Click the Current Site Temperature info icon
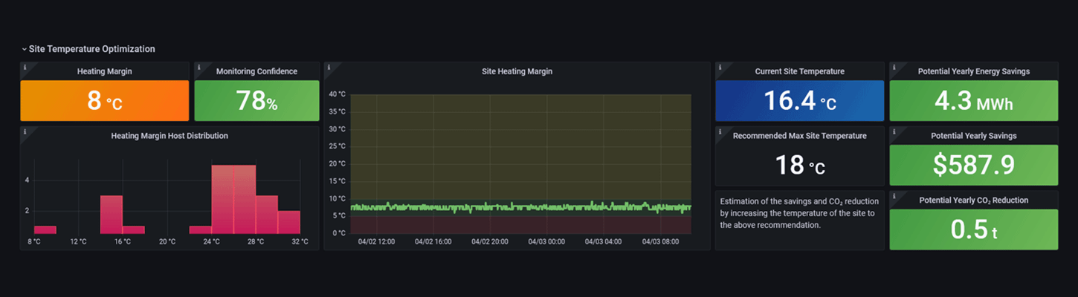1078x297 pixels. click(x=720, y=67)
